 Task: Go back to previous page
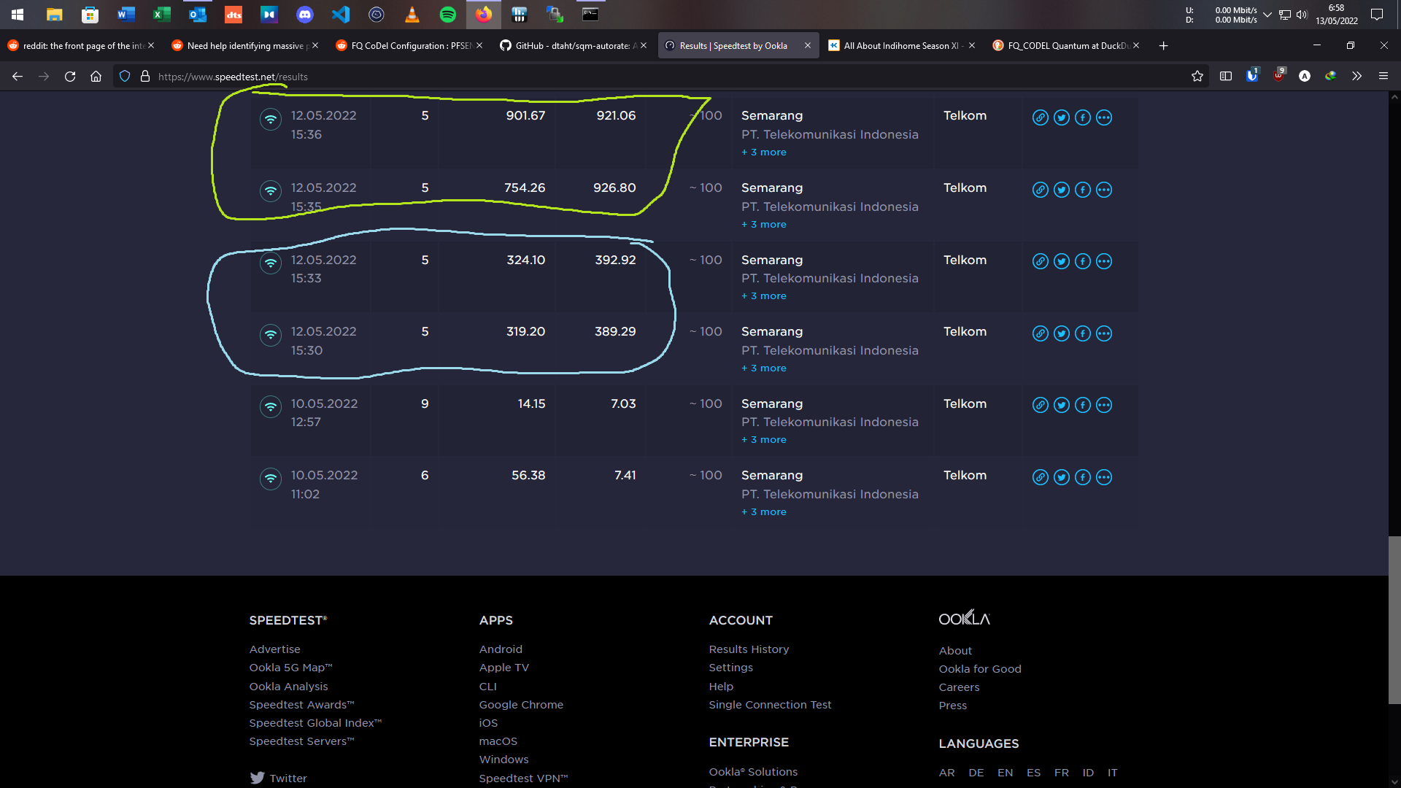click(18, 77)
